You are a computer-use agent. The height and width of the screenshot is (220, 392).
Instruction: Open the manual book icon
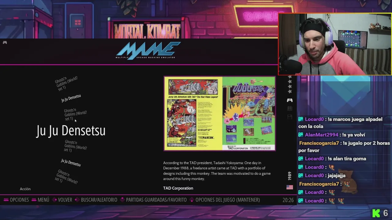[290, 108]
